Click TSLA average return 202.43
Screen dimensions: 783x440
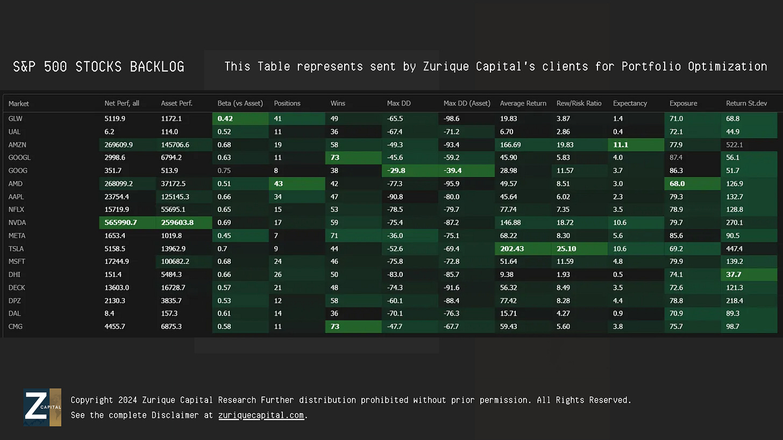point(512,249)
